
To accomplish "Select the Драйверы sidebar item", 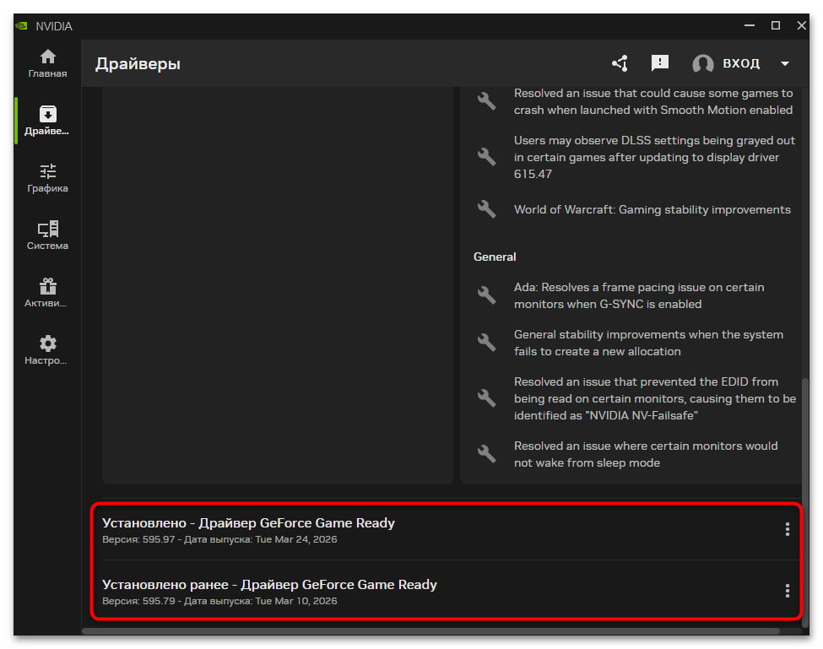I will (47, 121).
